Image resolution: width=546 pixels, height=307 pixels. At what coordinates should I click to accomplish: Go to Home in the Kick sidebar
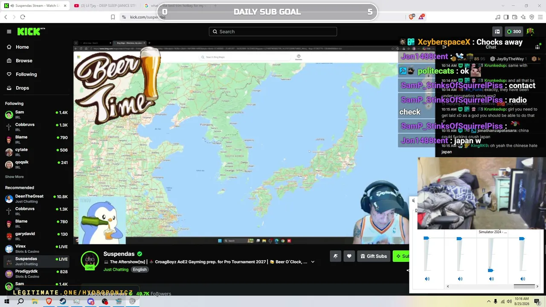click(22, 47)
